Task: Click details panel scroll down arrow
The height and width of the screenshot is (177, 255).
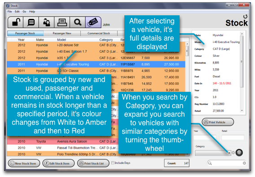Action: 242,111
